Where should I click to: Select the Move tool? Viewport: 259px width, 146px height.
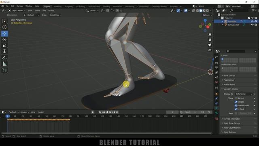[x=4, y=34]
